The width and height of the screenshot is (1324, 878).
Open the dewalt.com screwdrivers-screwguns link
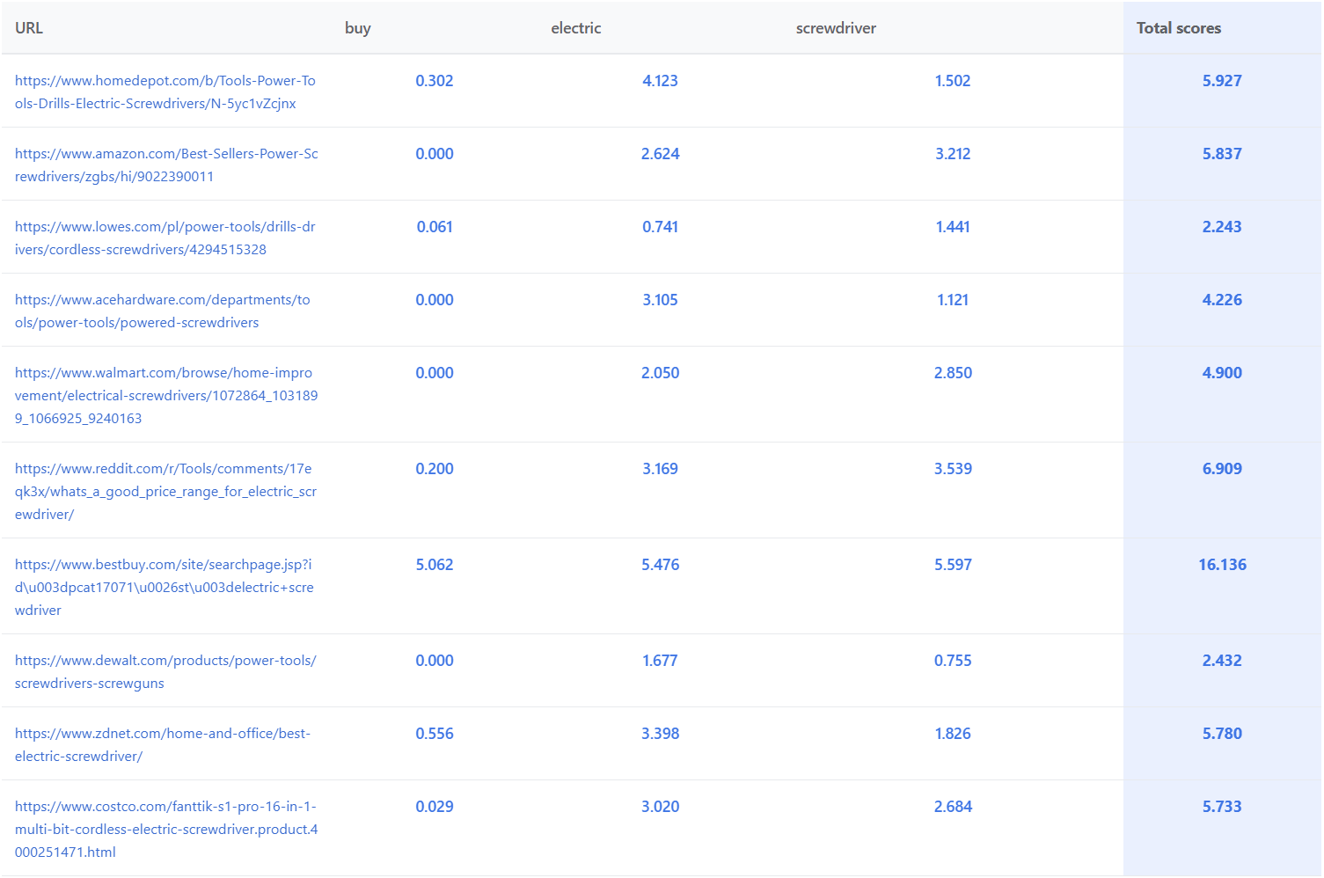click(x=165, y=671)
